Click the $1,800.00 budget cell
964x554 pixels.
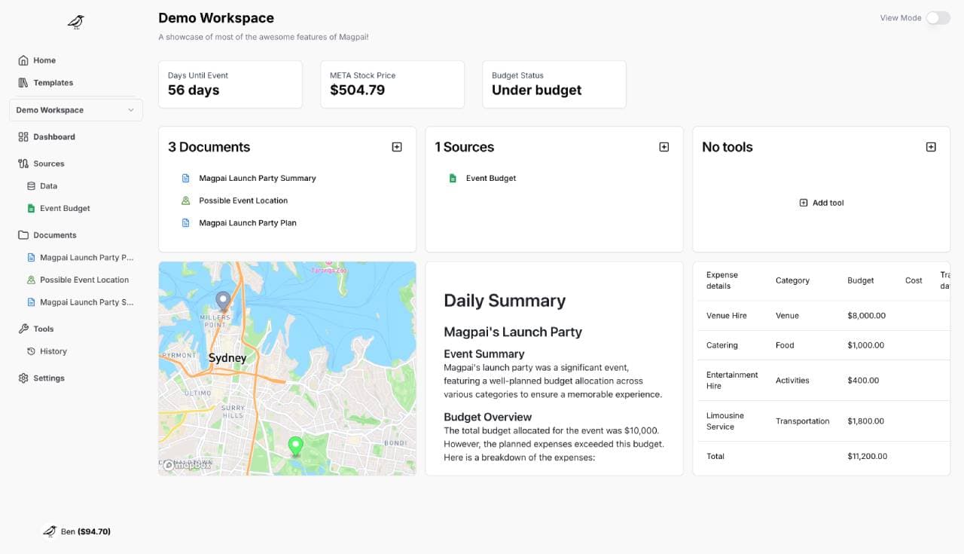click(866, 421)
